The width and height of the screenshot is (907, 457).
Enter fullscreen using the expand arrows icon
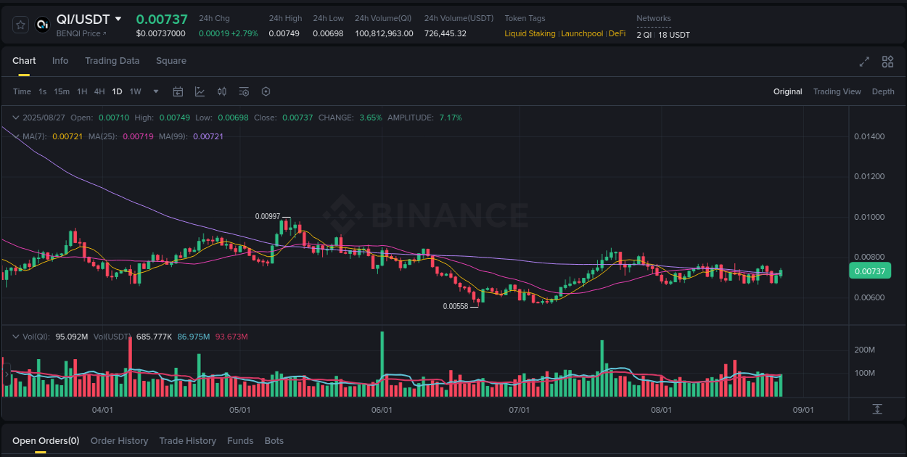point(863,62)
